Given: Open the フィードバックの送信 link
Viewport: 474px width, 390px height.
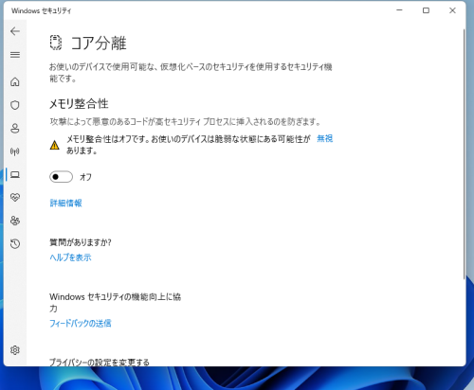Looking at the screenshot, I should (x=81, y=323).
